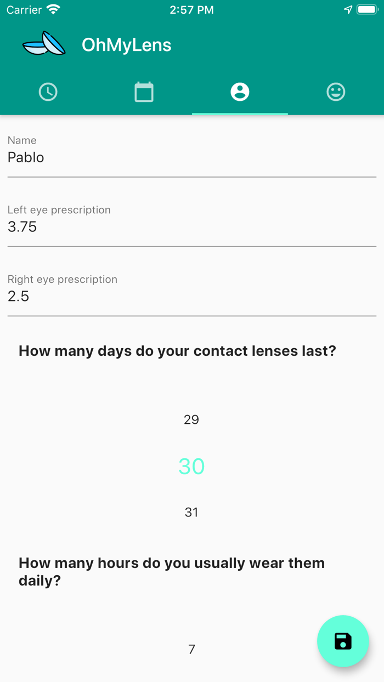Tap the battery indicator icon
The image size is (384, 682).
tap(366, 10)
